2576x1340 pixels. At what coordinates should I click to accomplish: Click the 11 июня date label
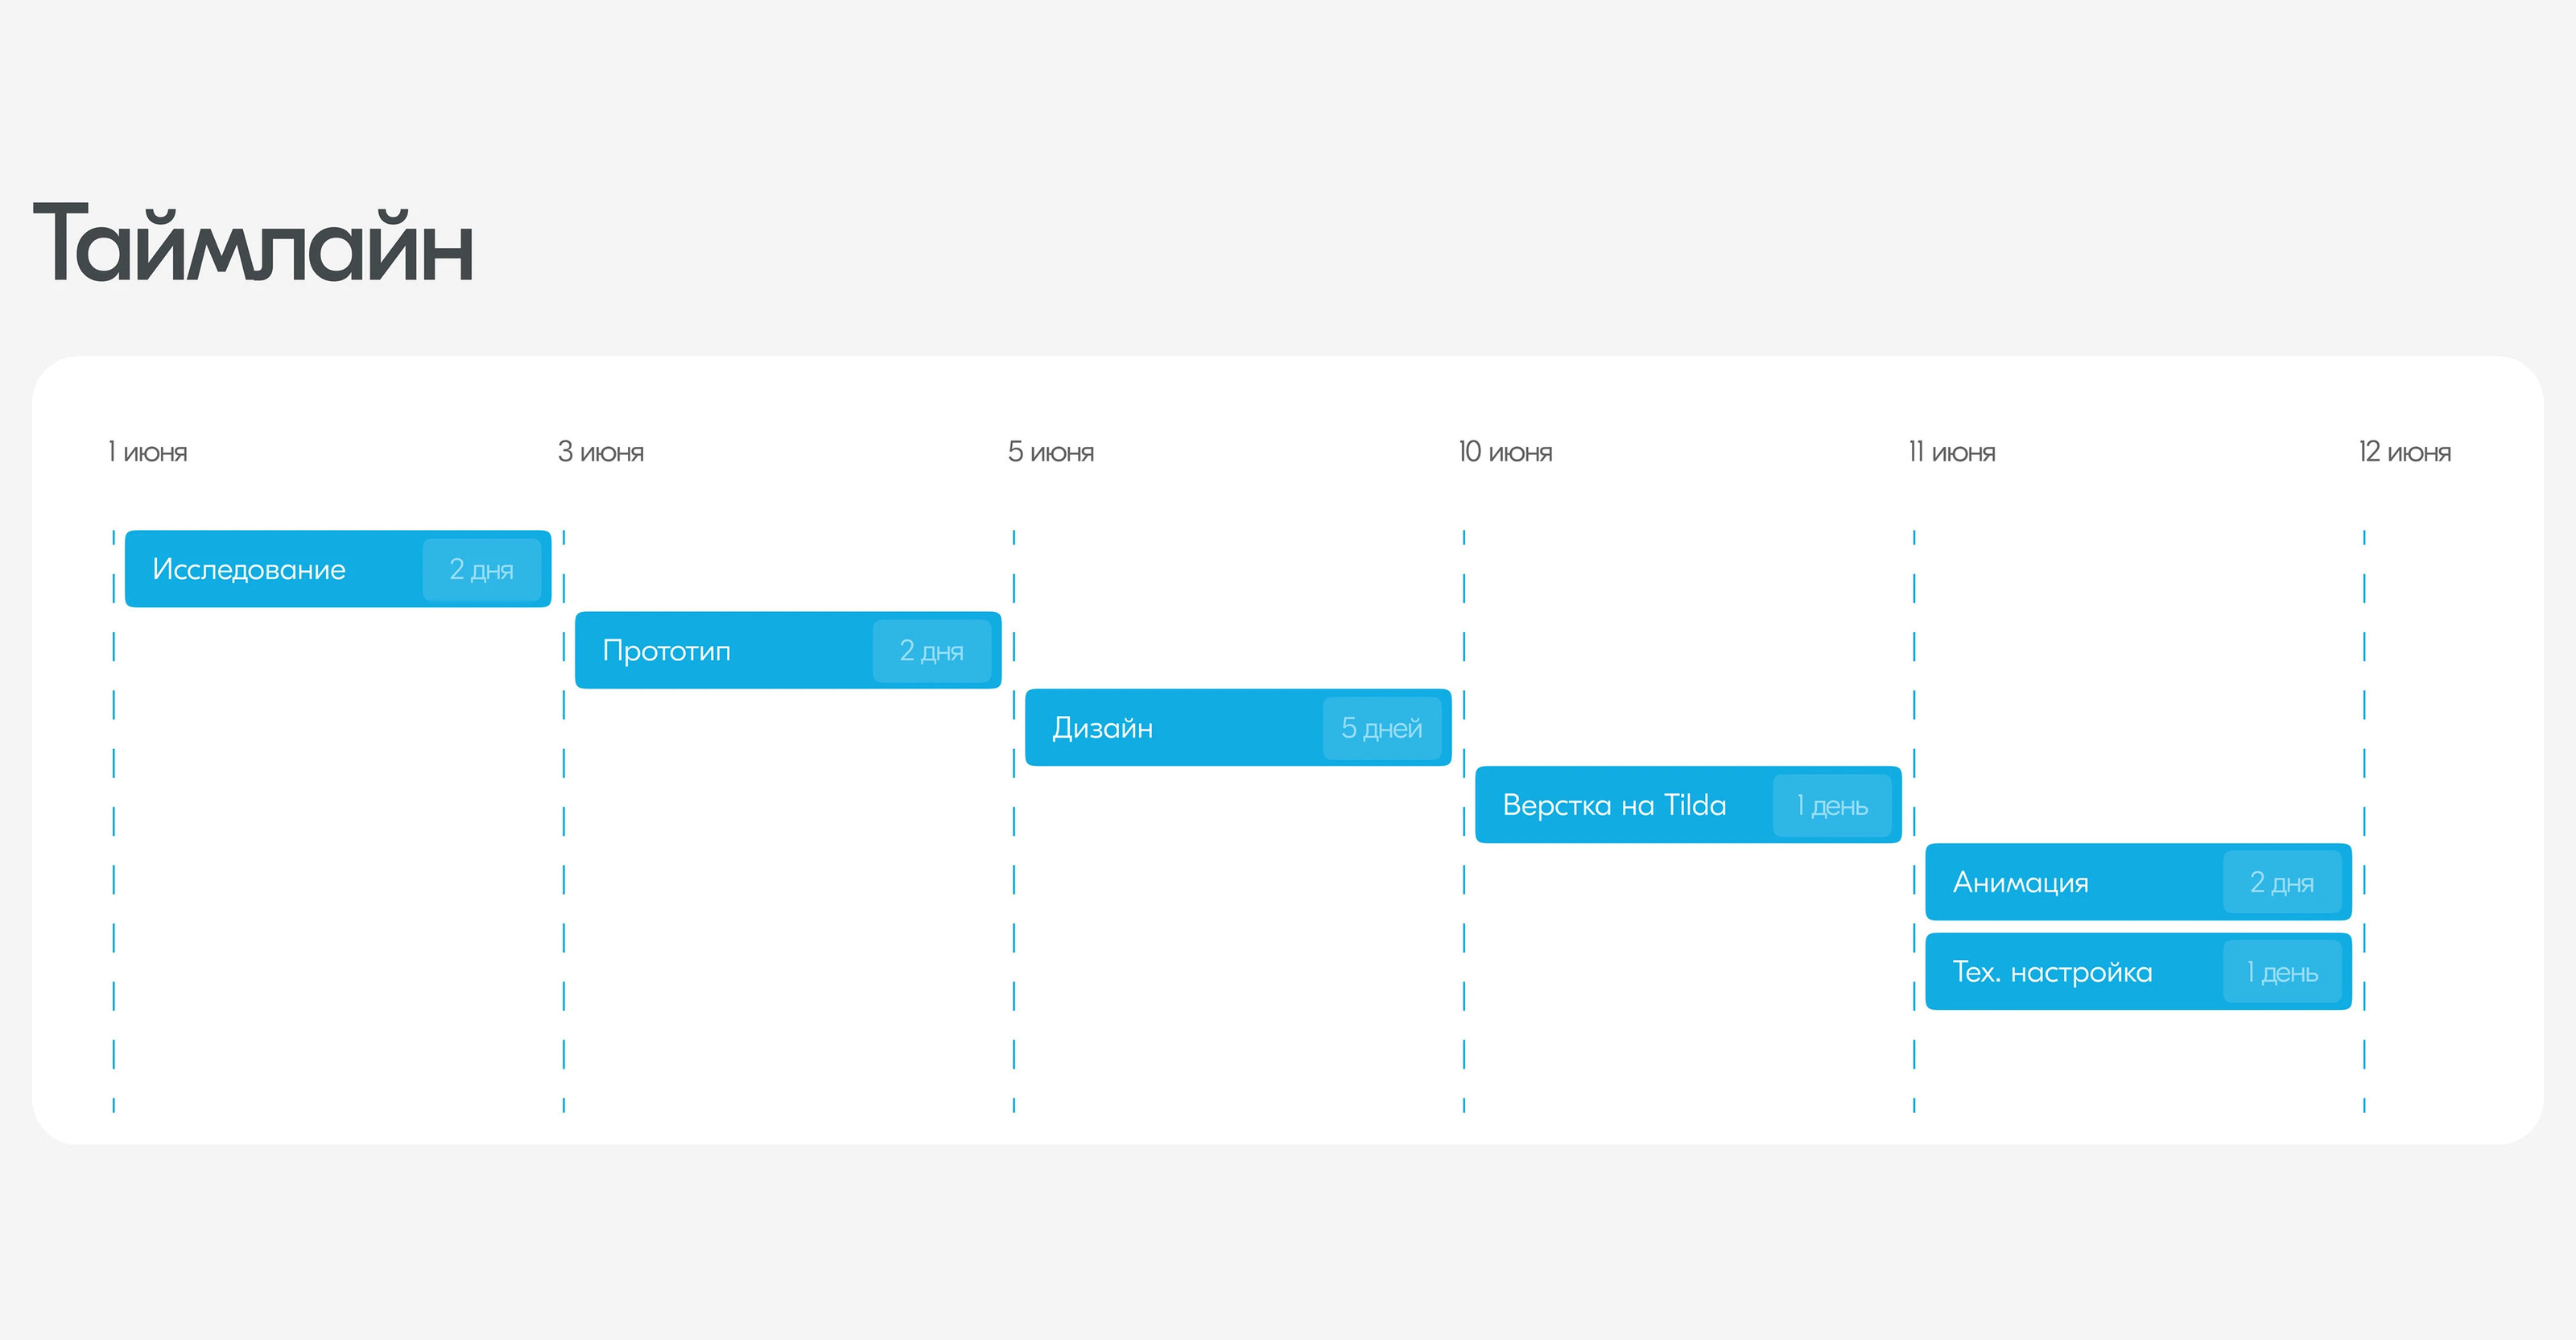pyautogui.click(x=1951, y=452)
